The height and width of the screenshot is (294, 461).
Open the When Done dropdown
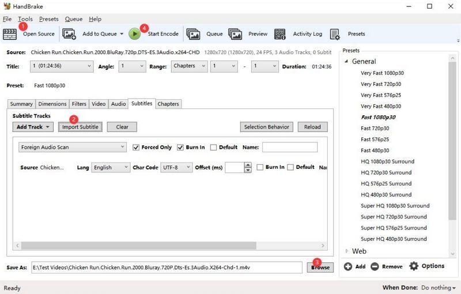pos(439,288)
